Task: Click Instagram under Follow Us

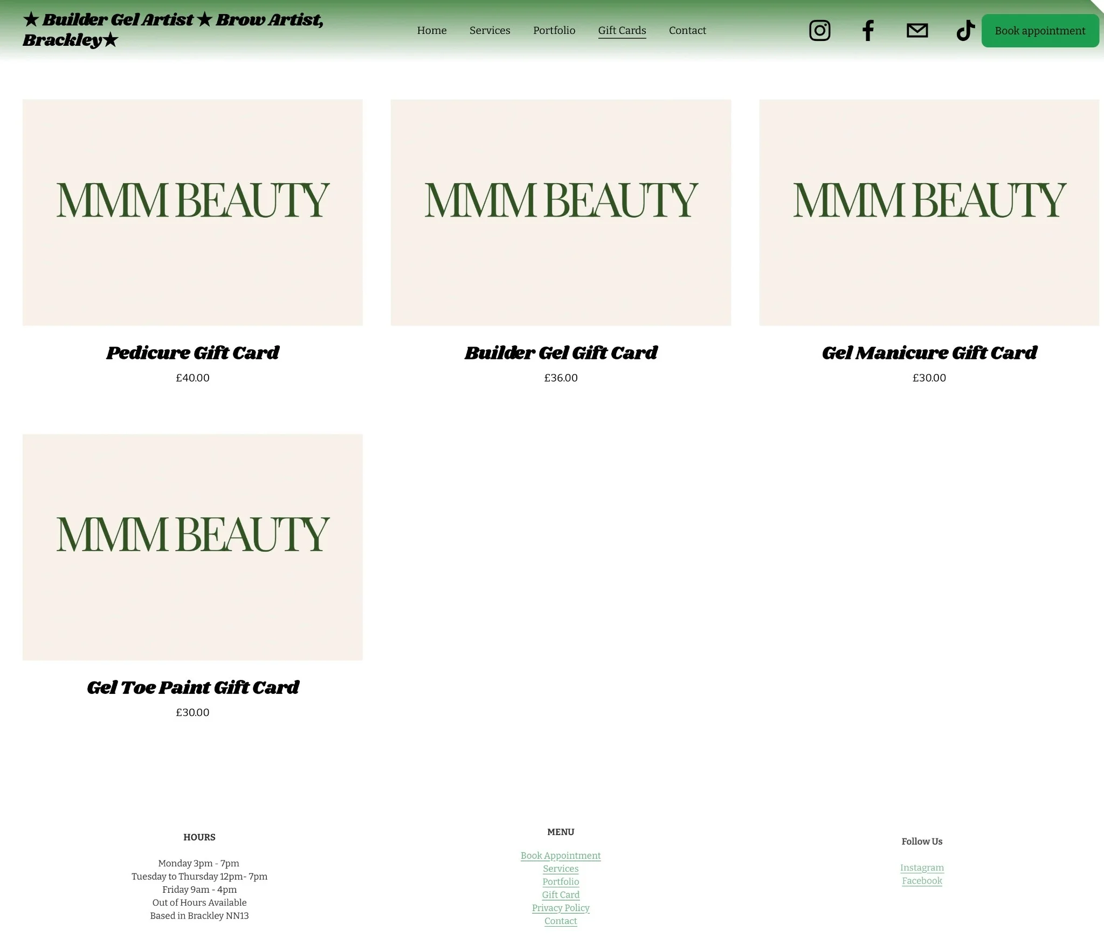Action: point(922,867)
